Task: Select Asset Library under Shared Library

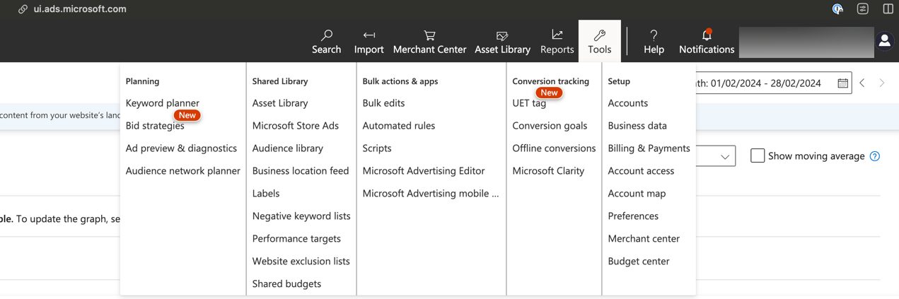Action: 280,103
